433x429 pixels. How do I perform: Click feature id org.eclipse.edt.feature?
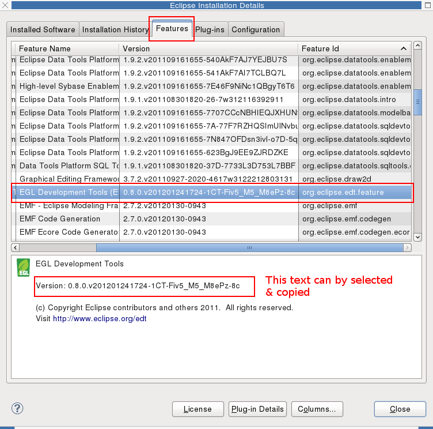[343, 193]
